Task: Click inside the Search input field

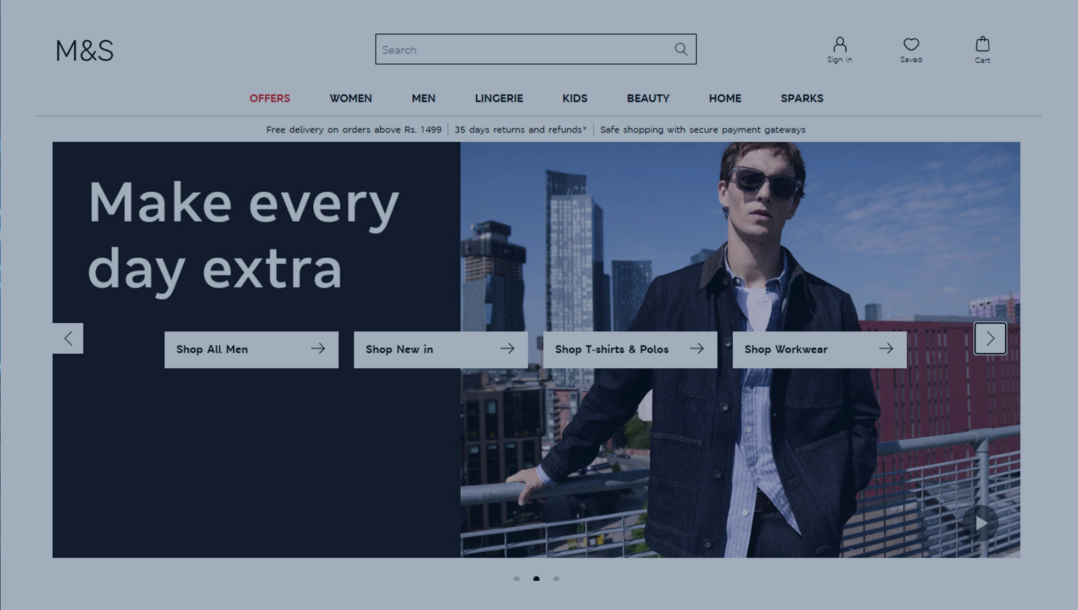Action: pos(509,49)
